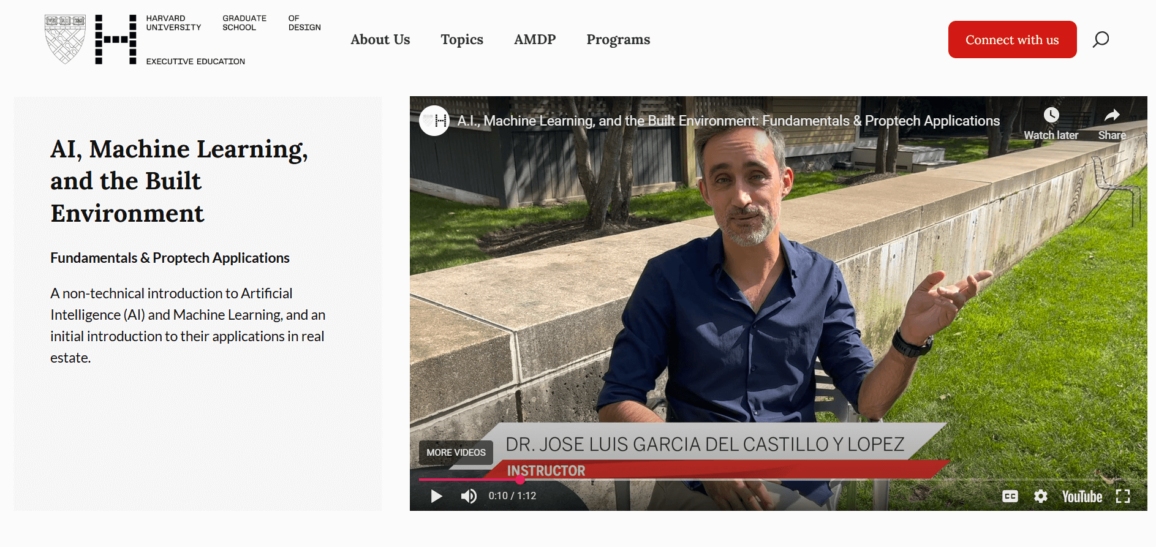Click the Watch later clock icon
The height and width of the screenshot is (547, 1156).
tap(1051, 115)
